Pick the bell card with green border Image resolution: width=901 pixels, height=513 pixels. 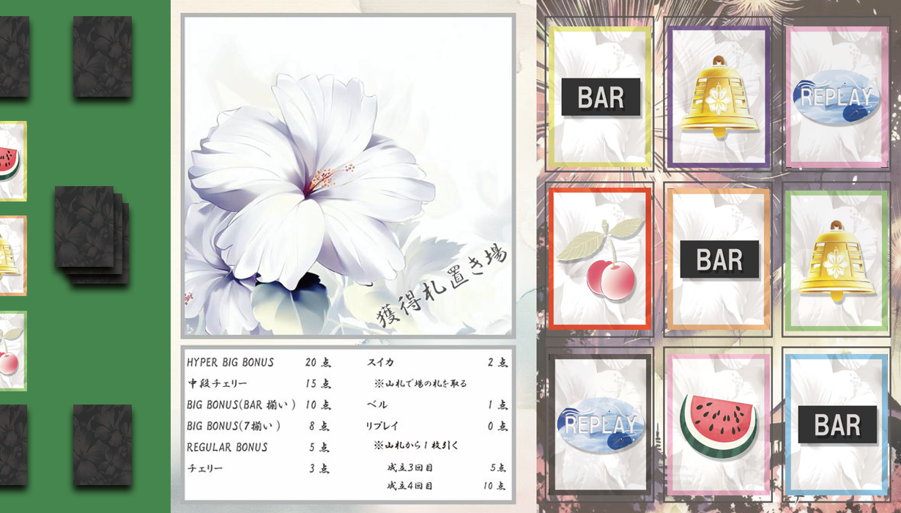[837, 259]
